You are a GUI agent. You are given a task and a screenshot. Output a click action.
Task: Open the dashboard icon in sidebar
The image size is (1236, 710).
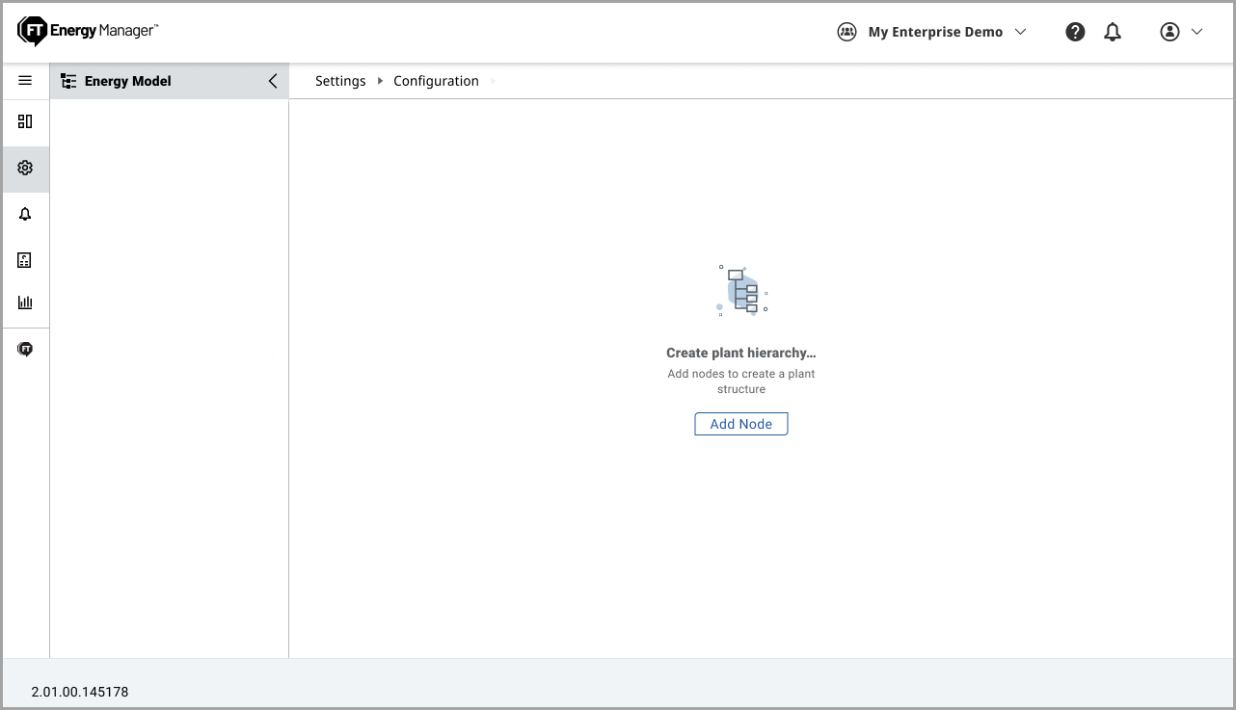[x=25, y=121]
